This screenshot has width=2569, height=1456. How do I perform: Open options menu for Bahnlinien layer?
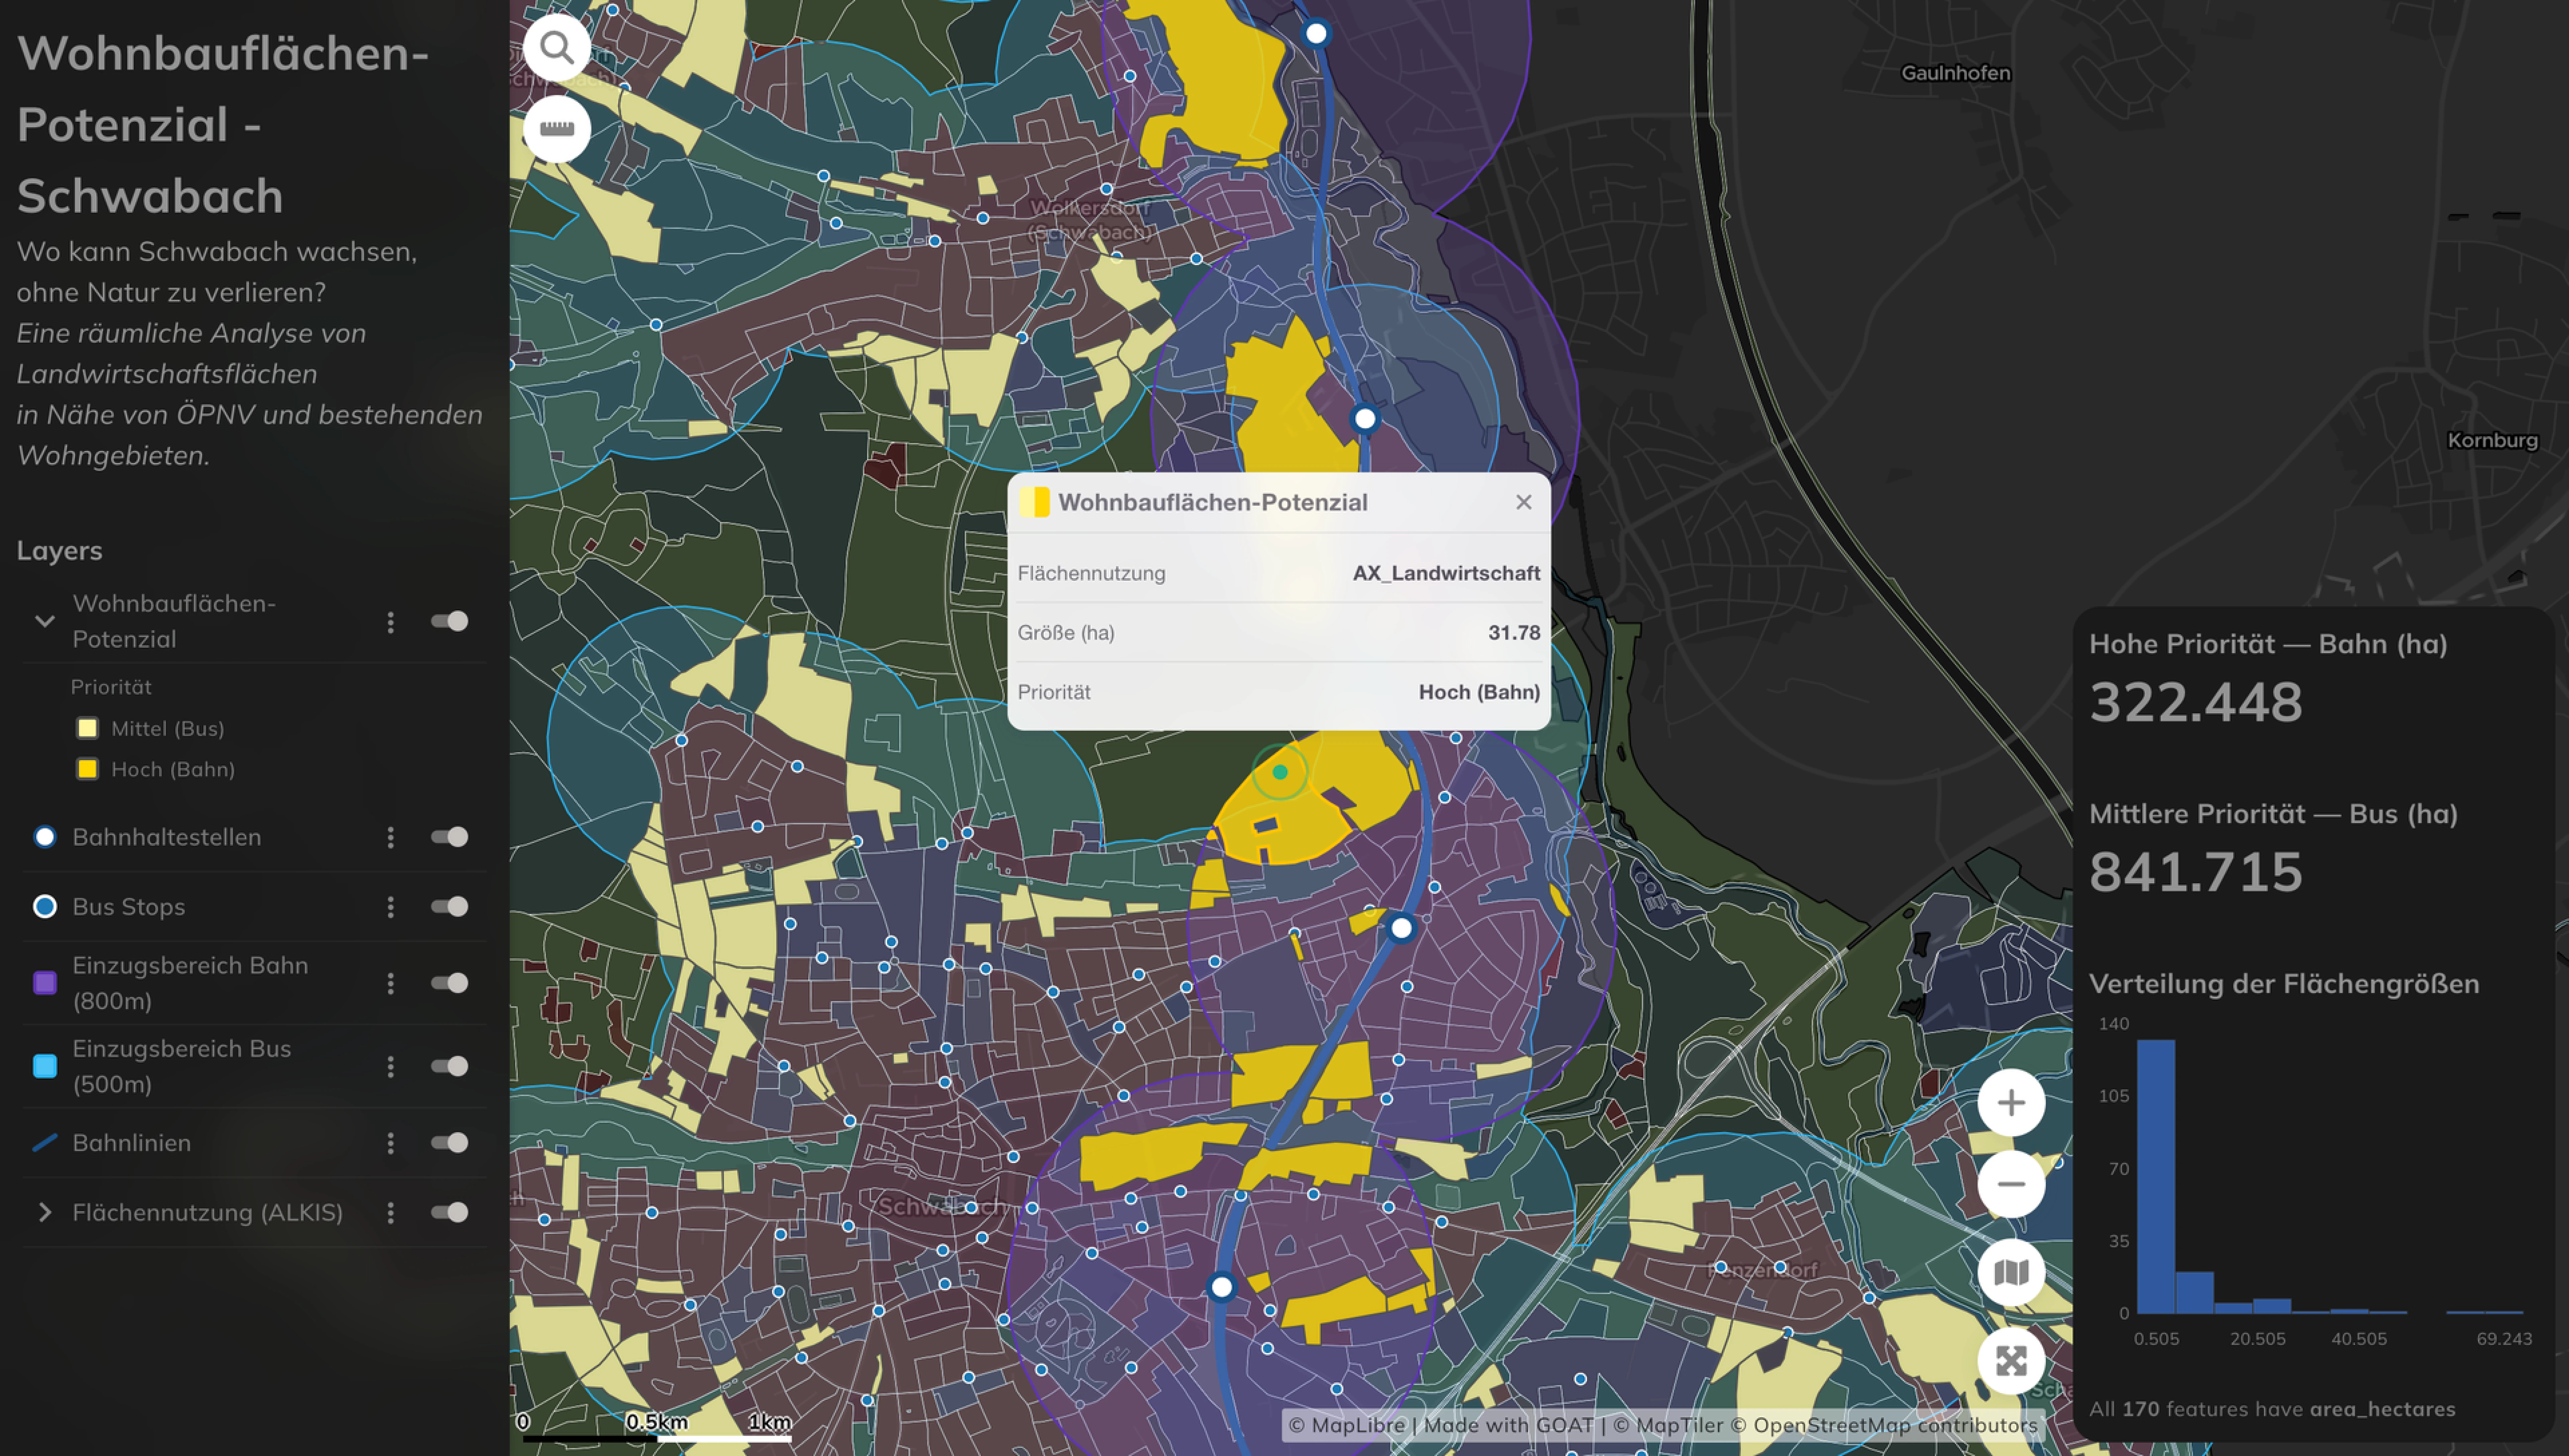(391, 1143)
